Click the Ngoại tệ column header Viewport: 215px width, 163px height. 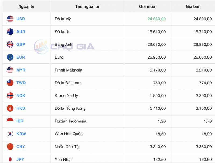point(26,6)
